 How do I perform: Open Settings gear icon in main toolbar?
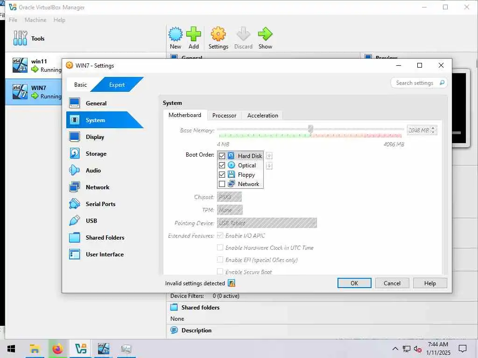coord(218,38)
